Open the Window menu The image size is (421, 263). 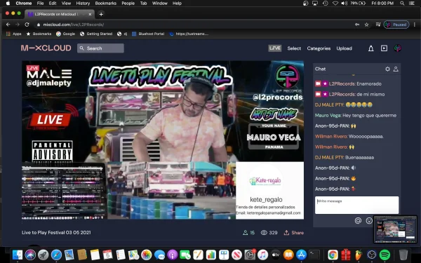click(159, 4)
